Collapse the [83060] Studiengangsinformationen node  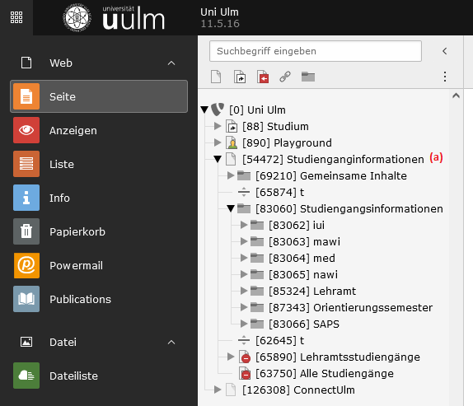pyautogui.click(x=231, y=208)
